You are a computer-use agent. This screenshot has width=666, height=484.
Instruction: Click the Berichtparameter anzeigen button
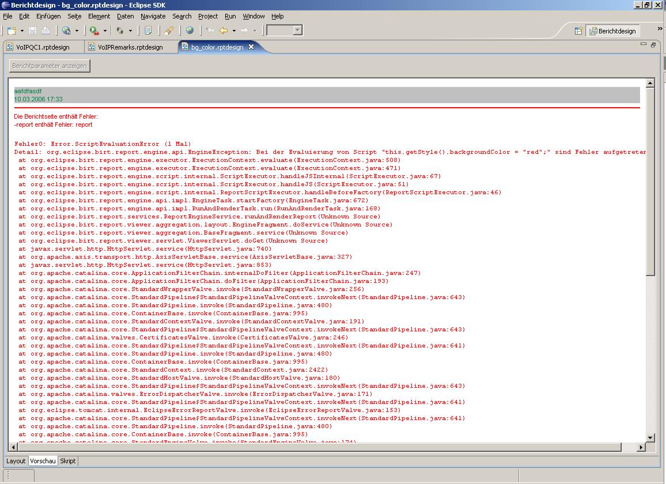[50, 66]
